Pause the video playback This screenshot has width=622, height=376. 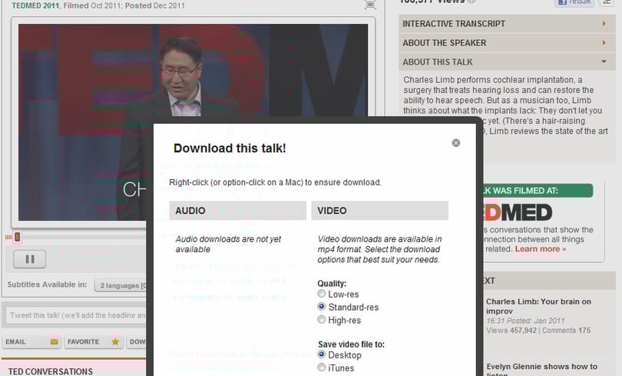(30, 259)
